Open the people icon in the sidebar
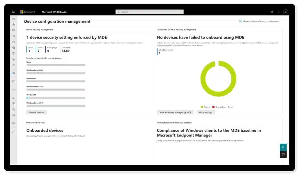The width and height of the screenshot is (303, 179). [x=14, y=59]
